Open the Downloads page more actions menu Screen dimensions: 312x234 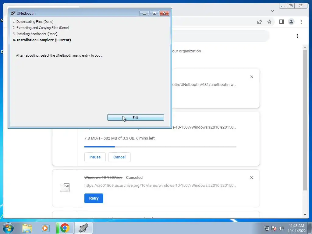tap(297, 36)
